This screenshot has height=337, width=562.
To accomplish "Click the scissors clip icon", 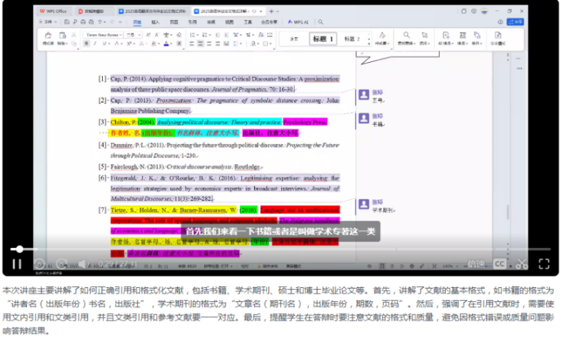I will [x=522, y=264].
